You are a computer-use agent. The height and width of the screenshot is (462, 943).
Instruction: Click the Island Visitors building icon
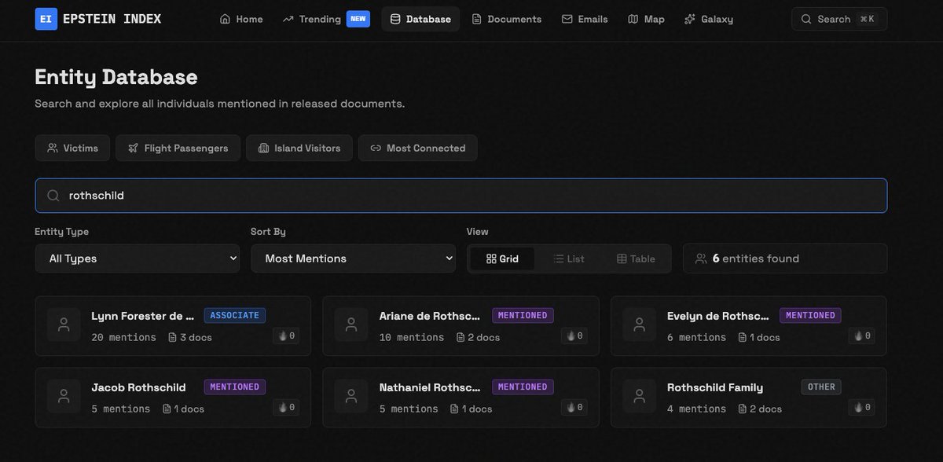pyautogui.click(x=263, y=148)
